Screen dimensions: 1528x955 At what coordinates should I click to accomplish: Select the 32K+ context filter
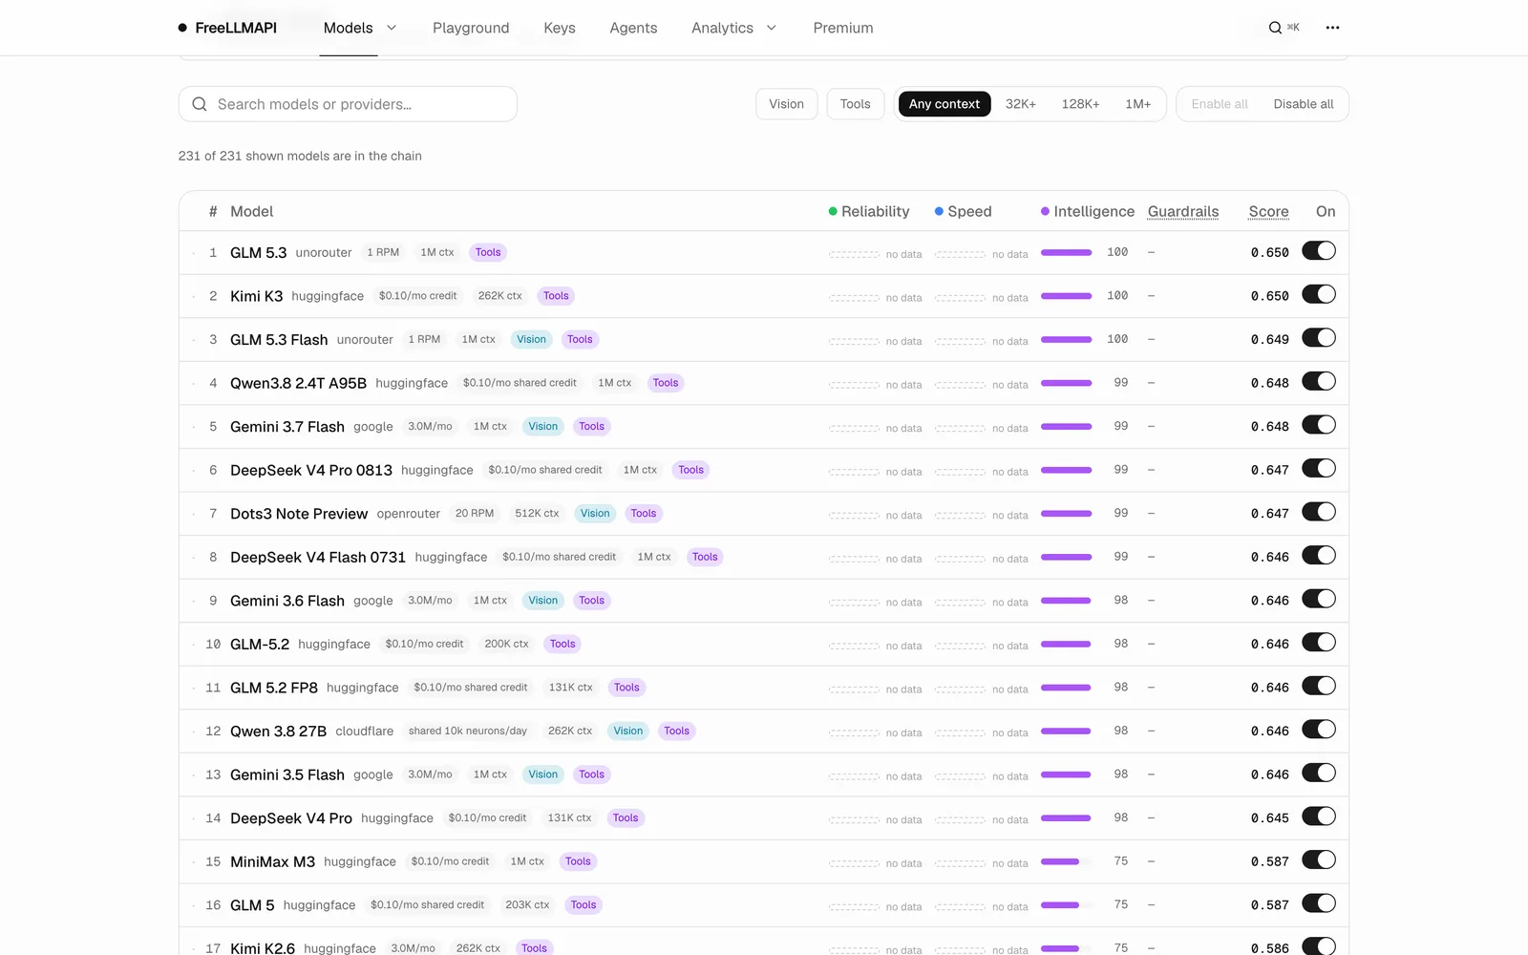(x=1020, y=104)
